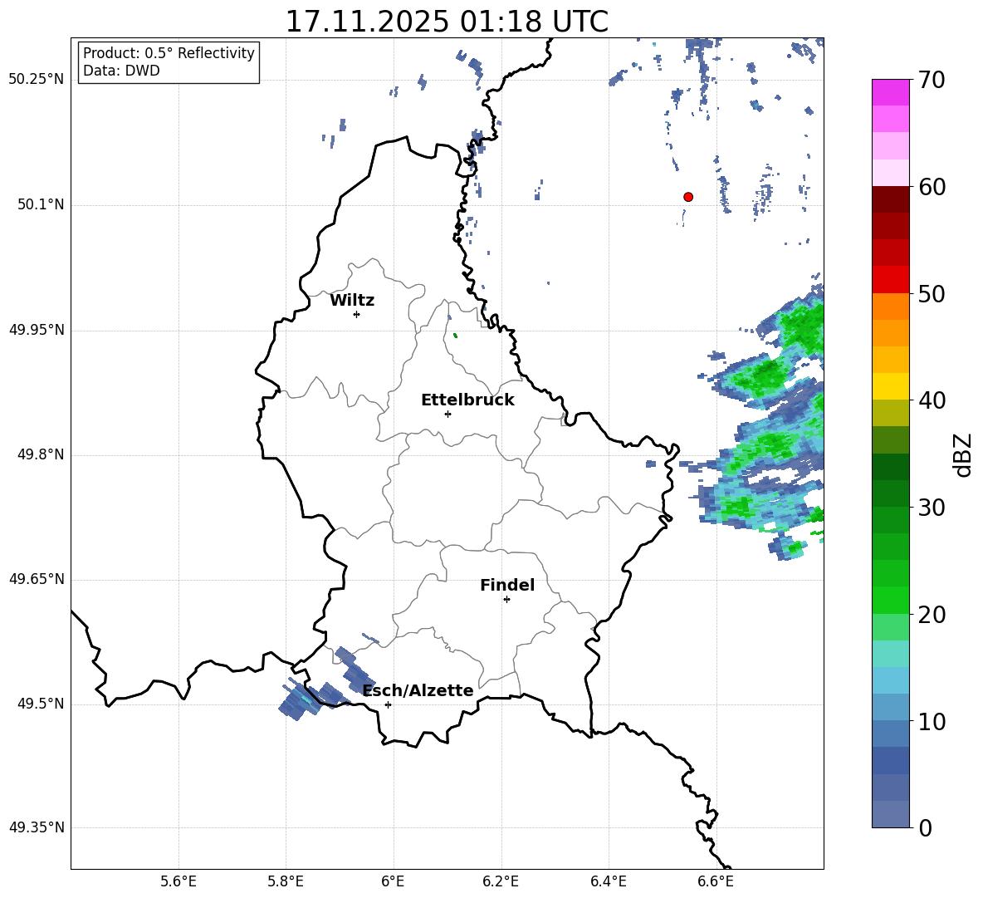Click the colorbar tick label 20
The height and width of the screenshot is (898, 983).
pos(932,614)
